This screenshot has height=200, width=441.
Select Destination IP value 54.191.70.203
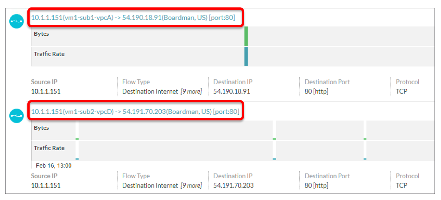click(x=233, y=186)
